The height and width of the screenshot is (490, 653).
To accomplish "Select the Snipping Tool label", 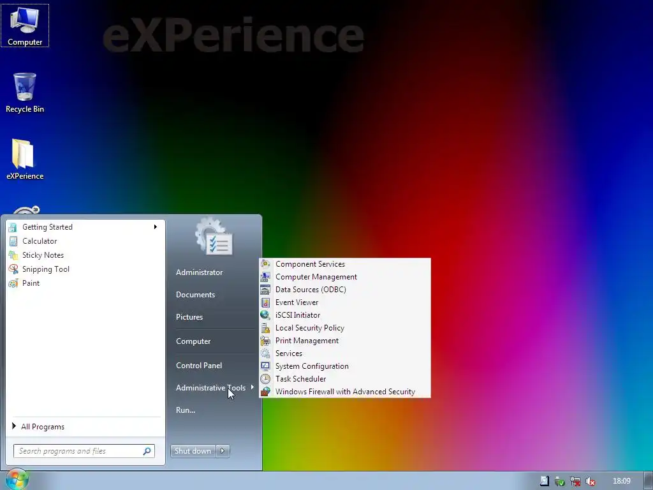I will [x=46, y=269].
